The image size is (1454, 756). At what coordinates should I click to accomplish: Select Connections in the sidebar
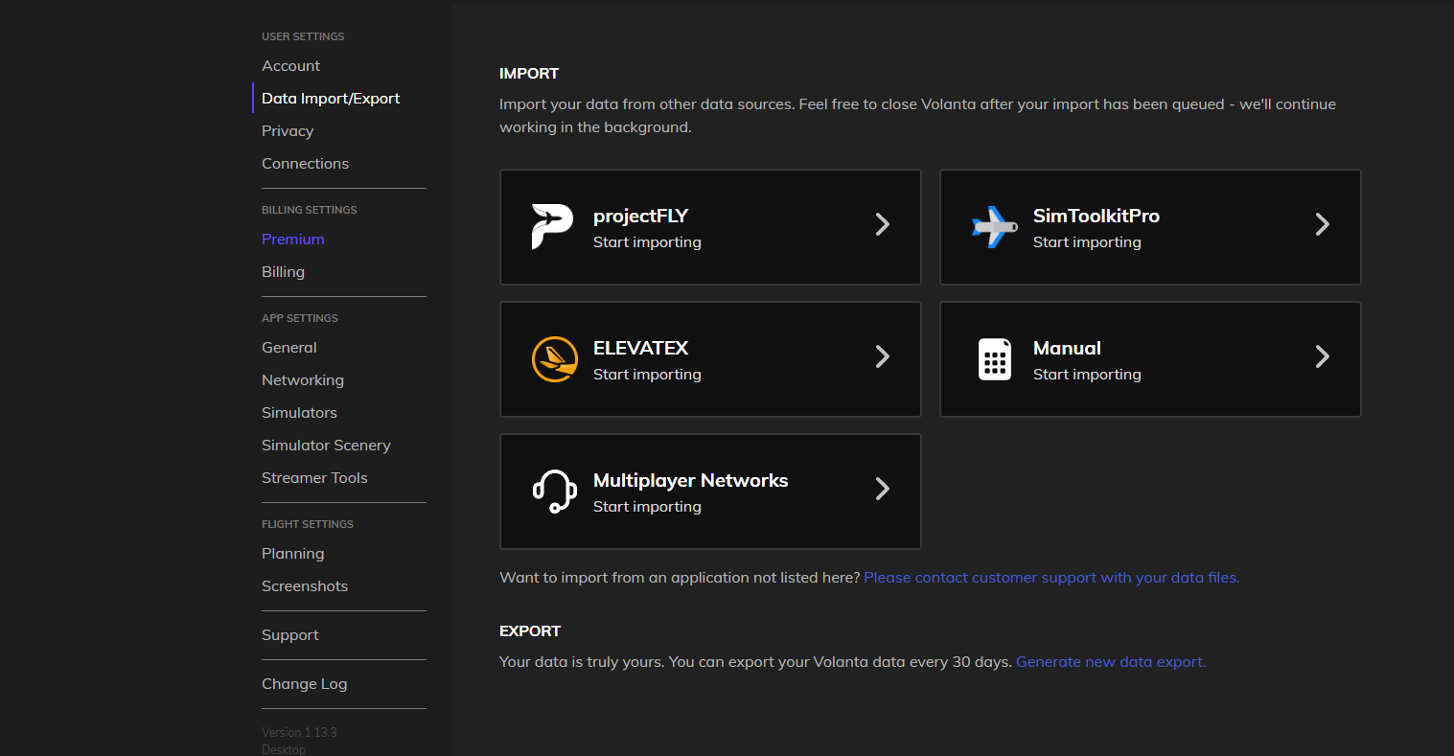305,164
